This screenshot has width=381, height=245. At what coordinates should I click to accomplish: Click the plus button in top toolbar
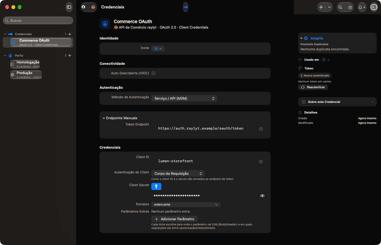coord(321,7)
